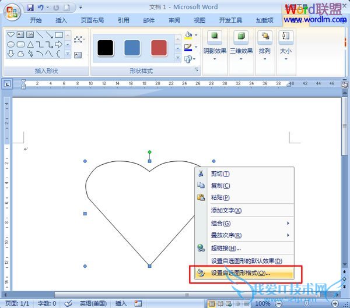Select the vertical text box shape
350x308 pixels.
(30, 34)
